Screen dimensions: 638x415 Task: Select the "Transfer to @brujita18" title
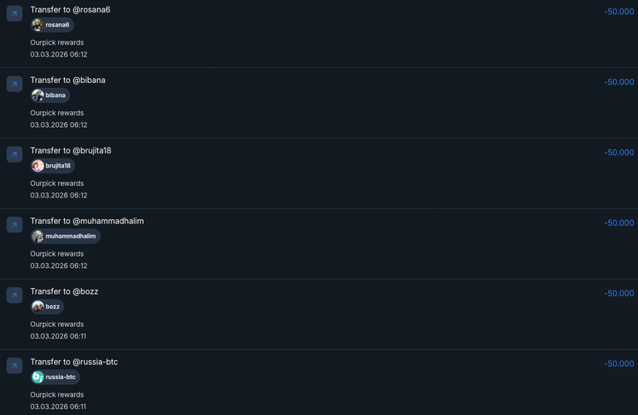coord(71,150)
